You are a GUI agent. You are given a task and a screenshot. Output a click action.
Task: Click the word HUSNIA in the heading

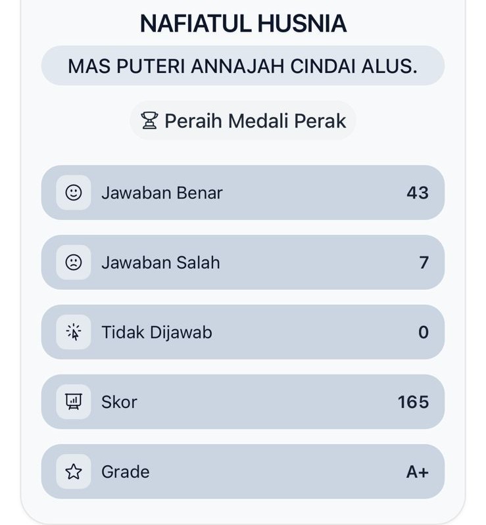point(302,24)
